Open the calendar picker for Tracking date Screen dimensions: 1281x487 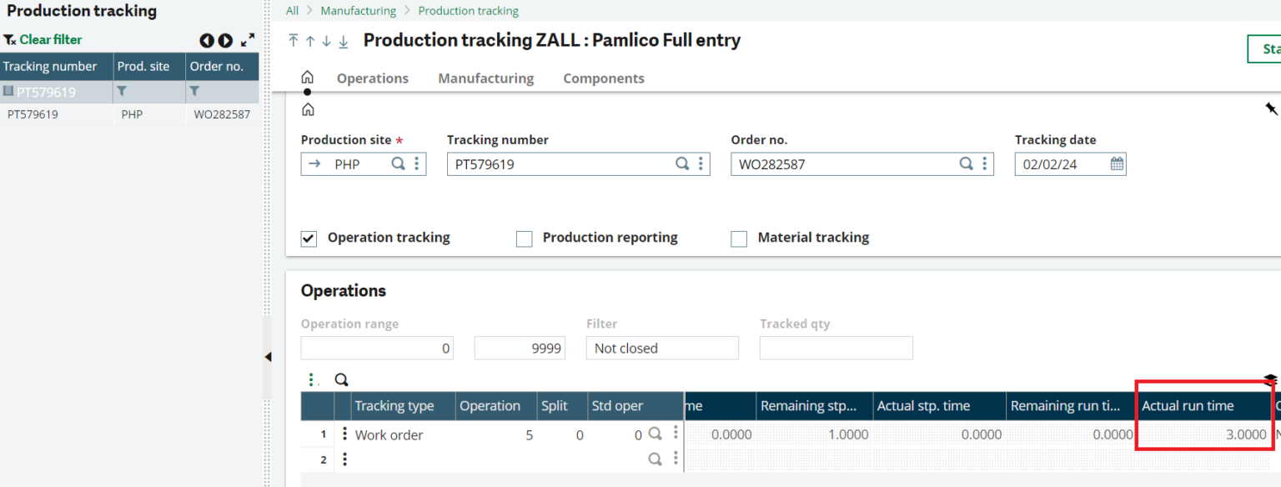[x=1116, y=163]
